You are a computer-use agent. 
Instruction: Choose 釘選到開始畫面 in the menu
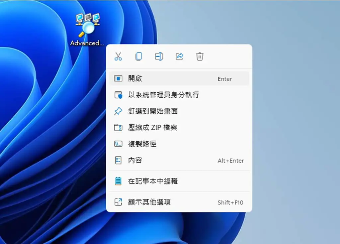click(x=179, y=111)
